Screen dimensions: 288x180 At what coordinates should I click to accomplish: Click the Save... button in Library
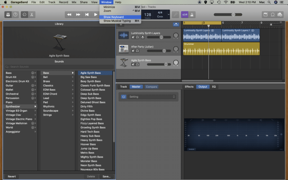pos(107,176)
